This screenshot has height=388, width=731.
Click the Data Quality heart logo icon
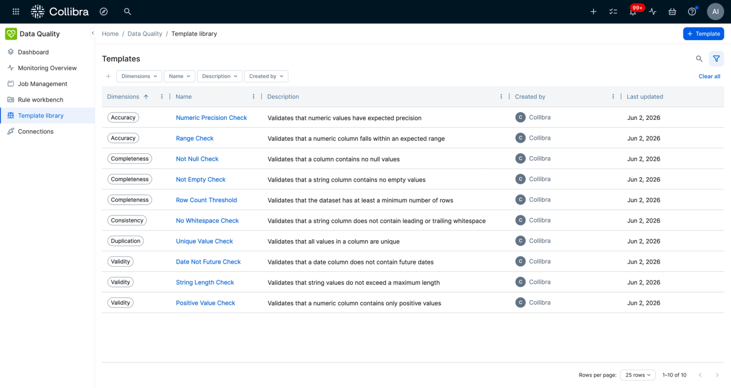11,34
